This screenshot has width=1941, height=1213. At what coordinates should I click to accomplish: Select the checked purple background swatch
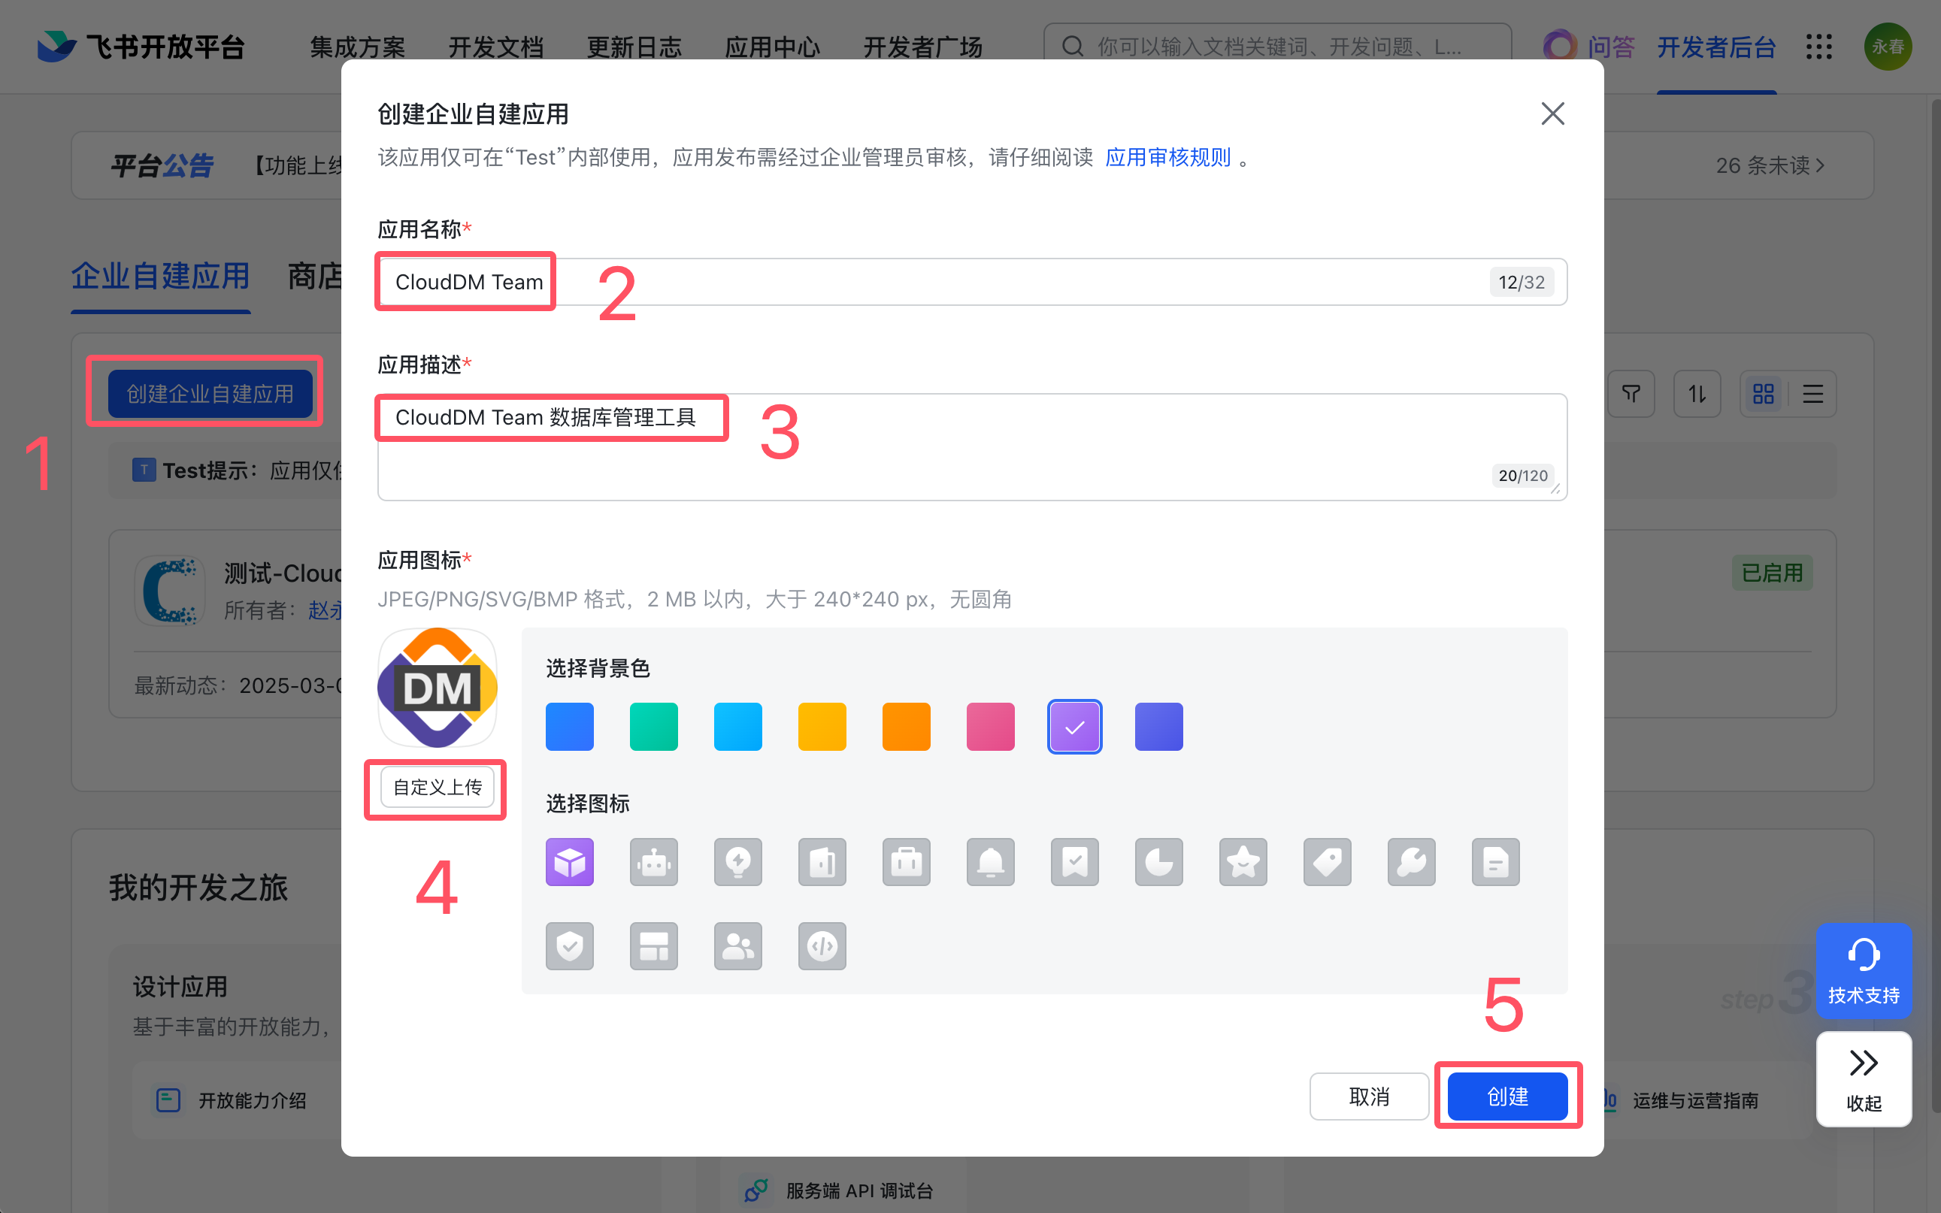1073,727
